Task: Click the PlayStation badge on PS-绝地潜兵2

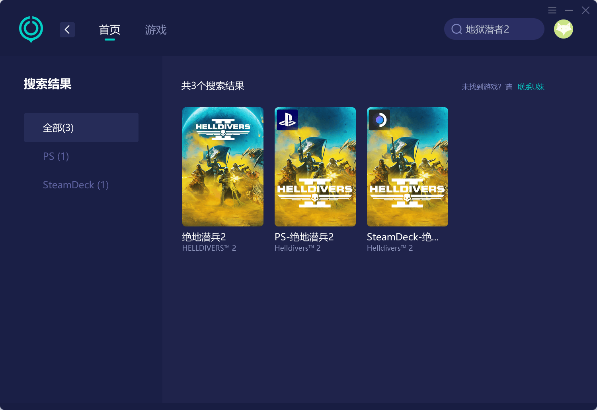Action: tap(287, 120)
